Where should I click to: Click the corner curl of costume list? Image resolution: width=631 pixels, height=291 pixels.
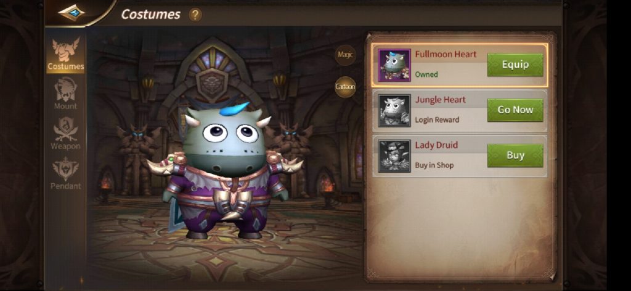[x=552, y=276]
